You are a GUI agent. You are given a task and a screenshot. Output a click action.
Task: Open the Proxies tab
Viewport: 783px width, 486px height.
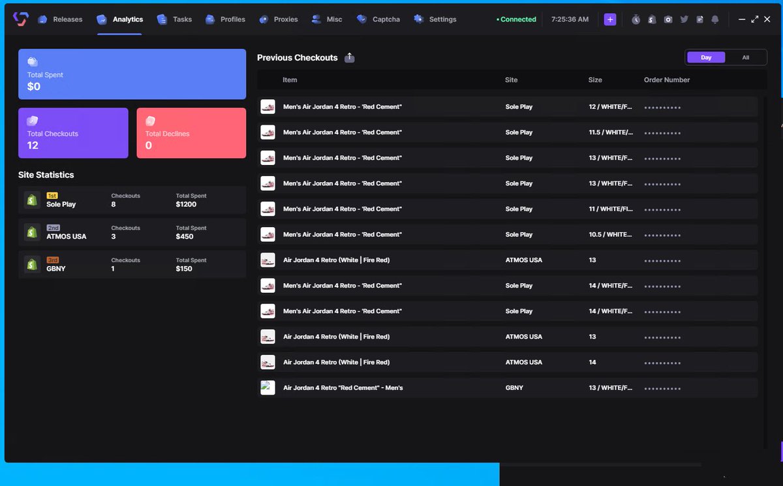[x=278, y=20]
